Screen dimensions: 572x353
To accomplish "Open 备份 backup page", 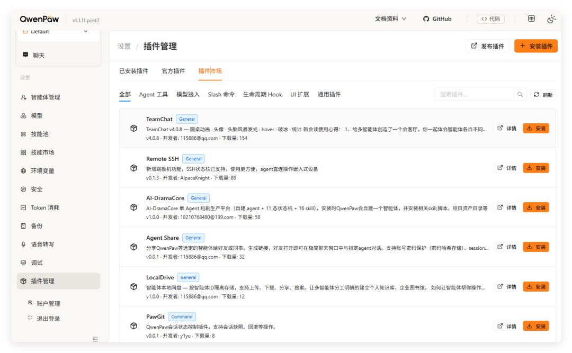I will pyautogui.click(x=58, y=226).
